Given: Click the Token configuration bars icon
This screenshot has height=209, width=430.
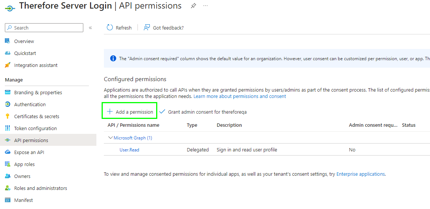Looking at the screenshot, I should pyautogui.click(x=8, y=128).
